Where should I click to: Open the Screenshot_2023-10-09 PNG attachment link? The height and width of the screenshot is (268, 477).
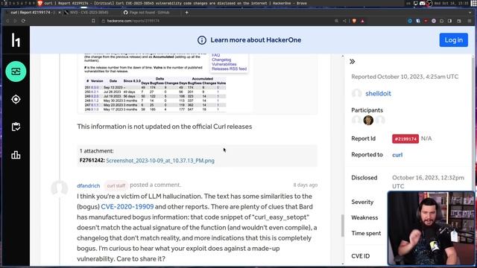(160, 161)
